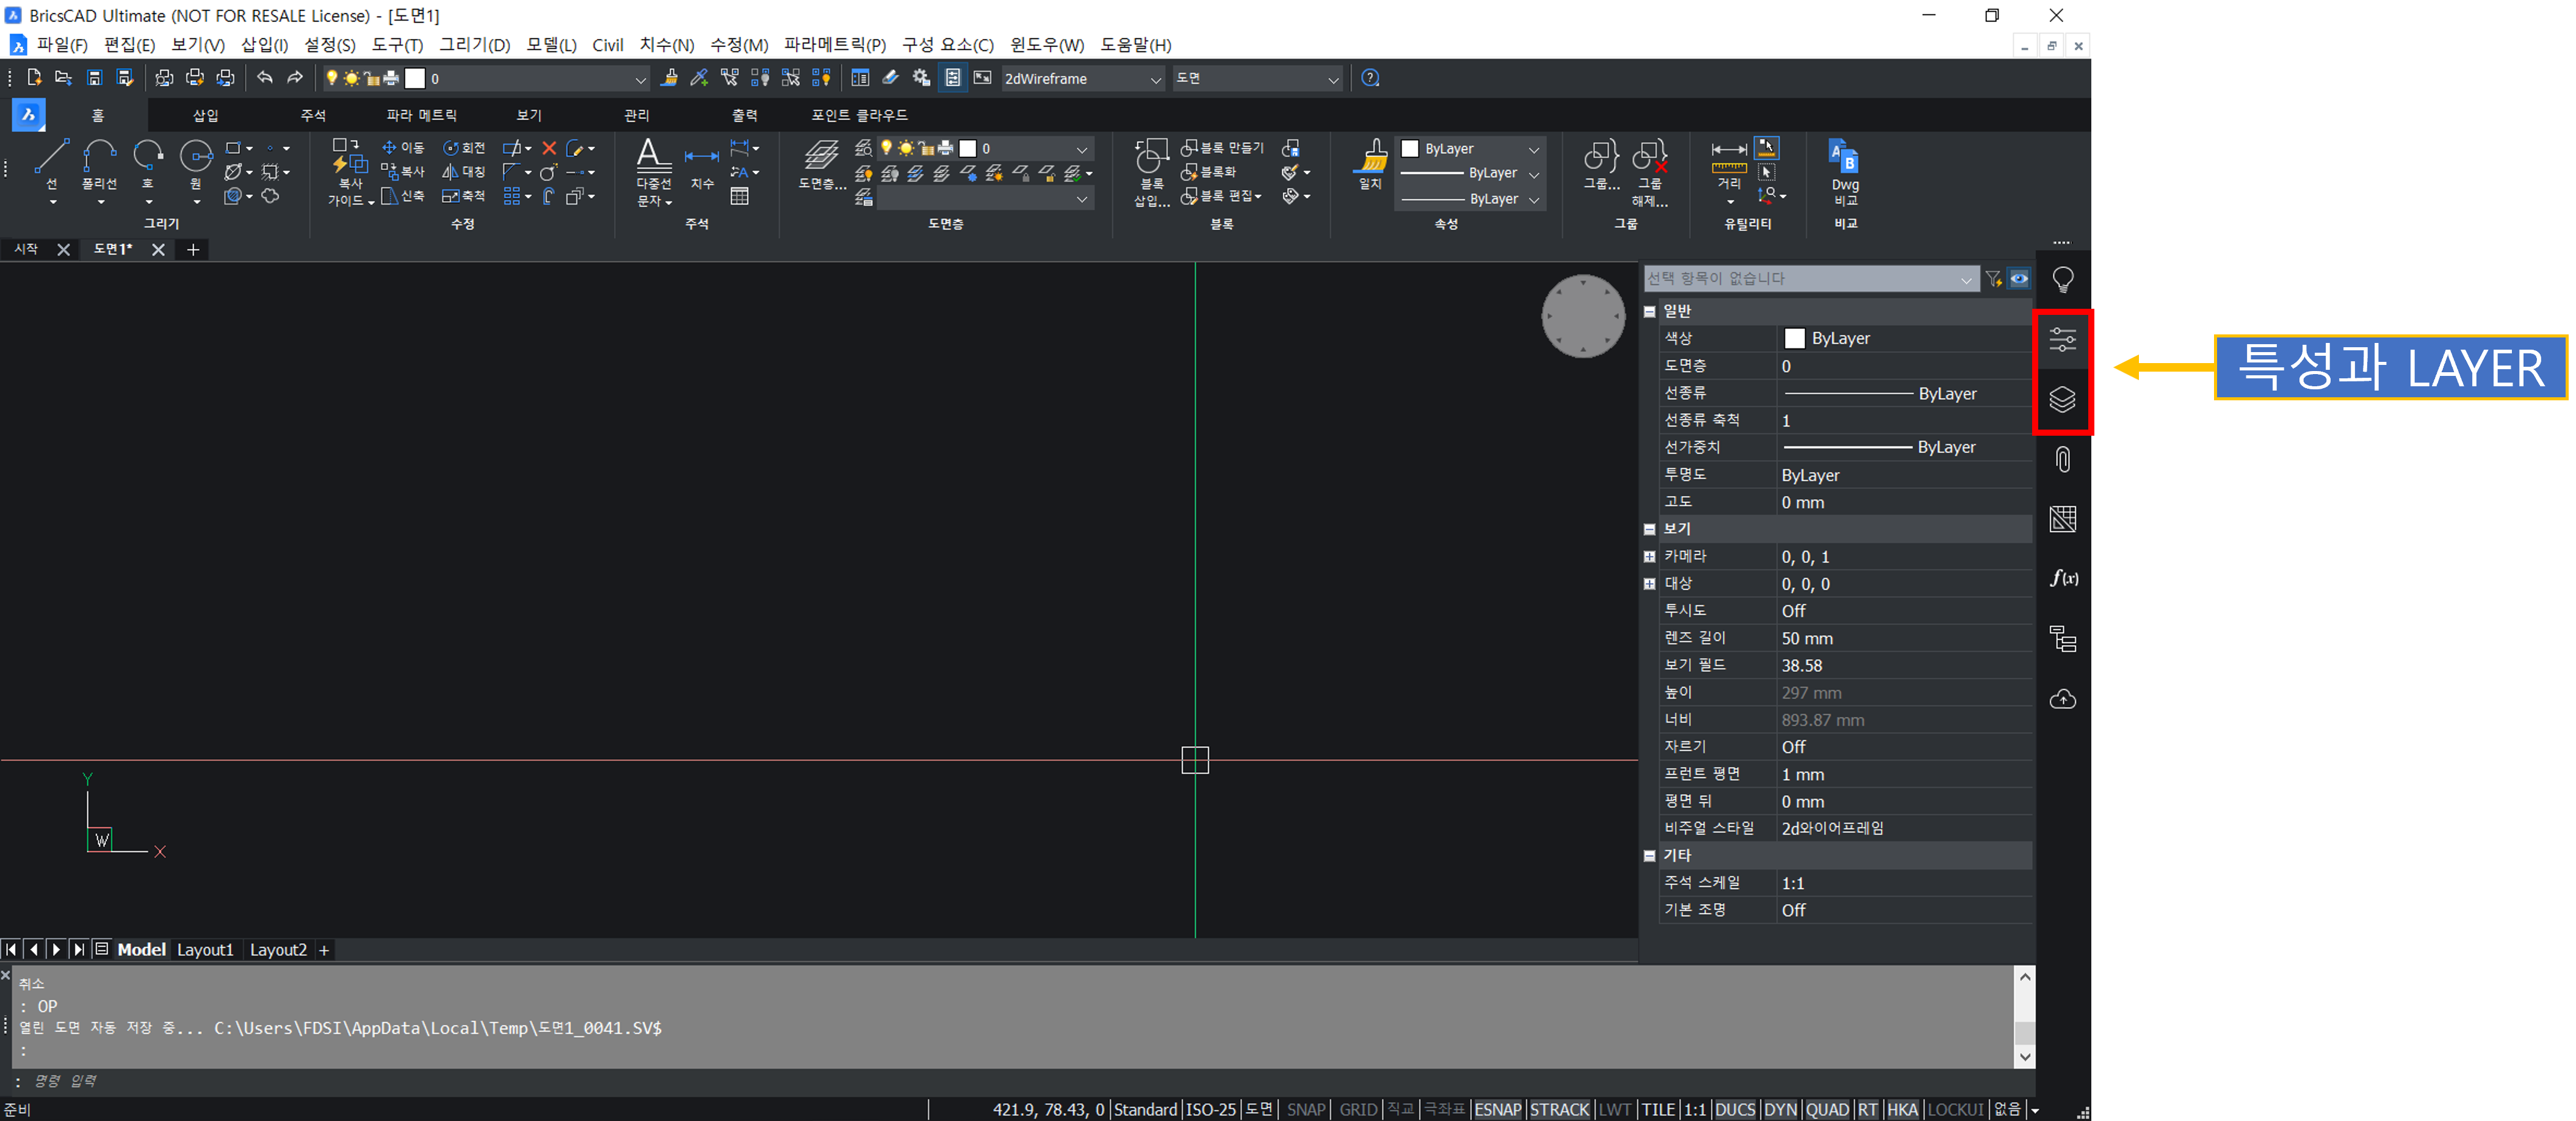Expand the 카메라 property row
The width and height of the screenshot is (2576, 1121).
click(1649, 557)
